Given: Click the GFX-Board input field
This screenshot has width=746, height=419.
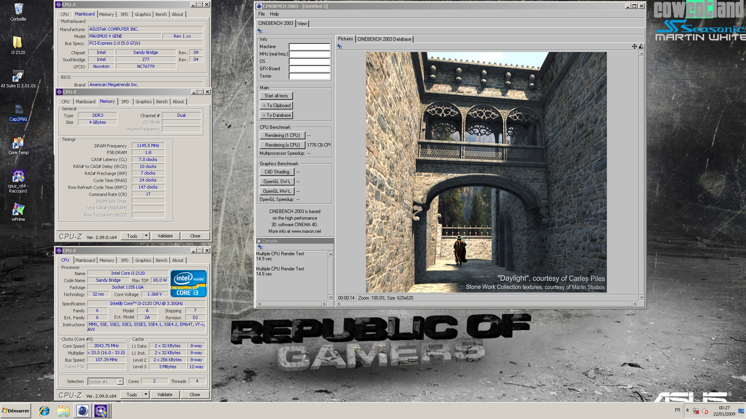Looking at the screenshot, I should coord(309,69).
